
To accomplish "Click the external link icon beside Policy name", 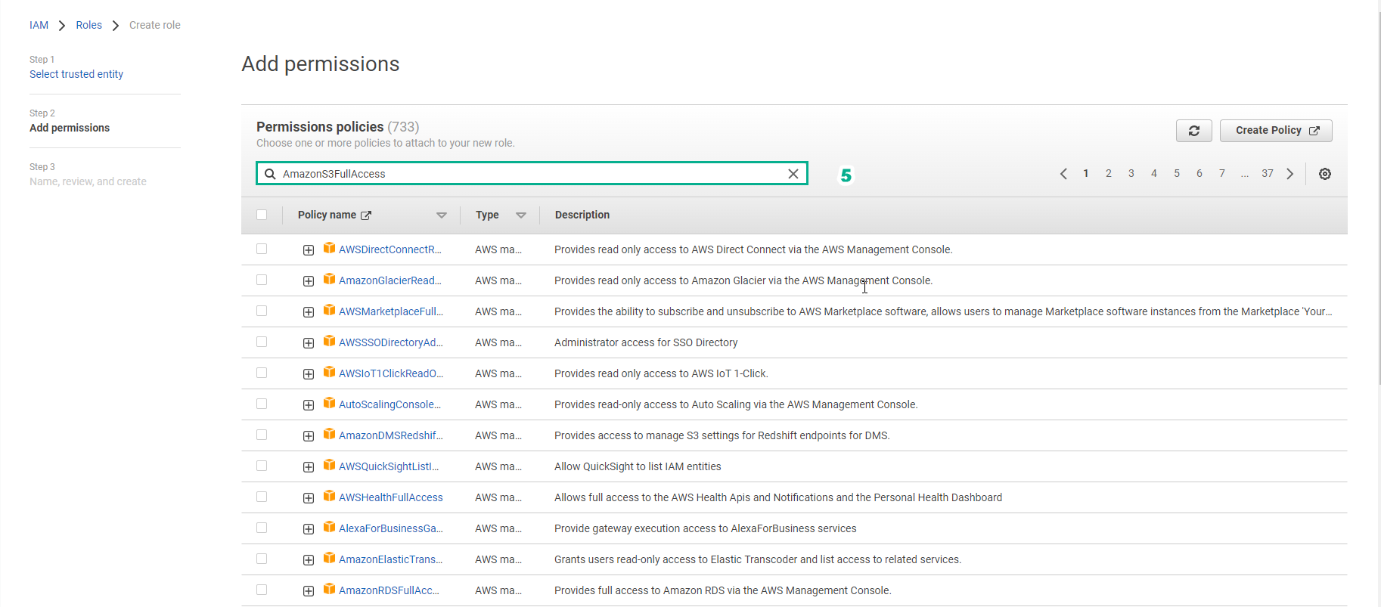I will coord(366,215).
